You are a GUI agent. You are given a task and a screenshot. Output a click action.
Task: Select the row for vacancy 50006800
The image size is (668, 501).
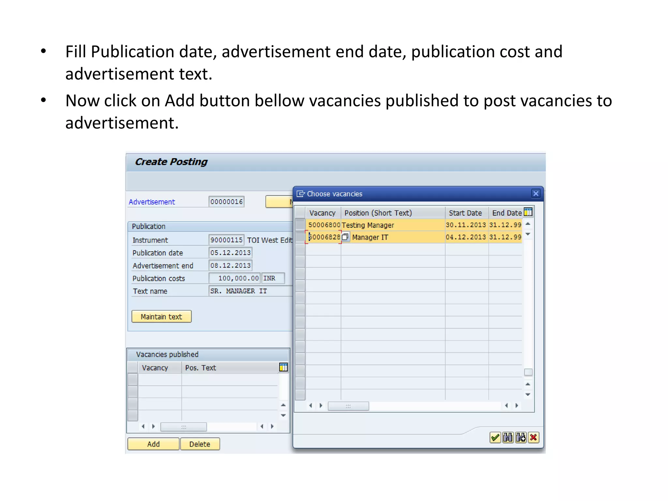pyautogui.click(x=300, y=225)
